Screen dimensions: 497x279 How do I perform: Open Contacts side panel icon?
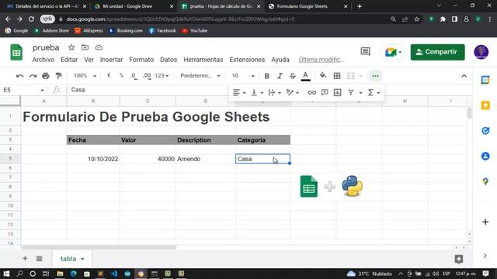pyautogui.click(x=485, y=156)
